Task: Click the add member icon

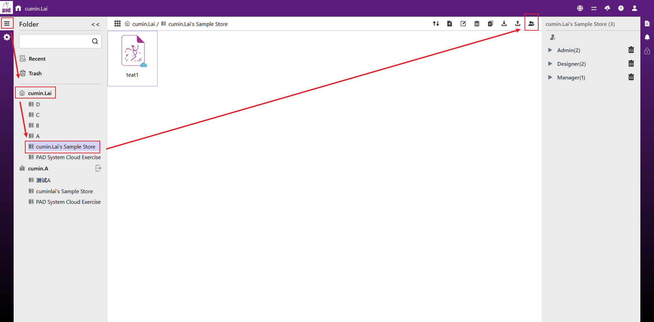Action: tap(553, 37)
